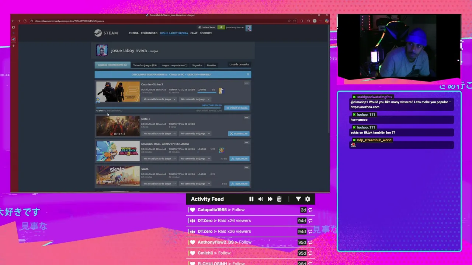The height and width of the screenshot is (265, 472).
Task: Click the Counter-Strike 2 LOGROS progress bar
Action: [x=206, y=92]
